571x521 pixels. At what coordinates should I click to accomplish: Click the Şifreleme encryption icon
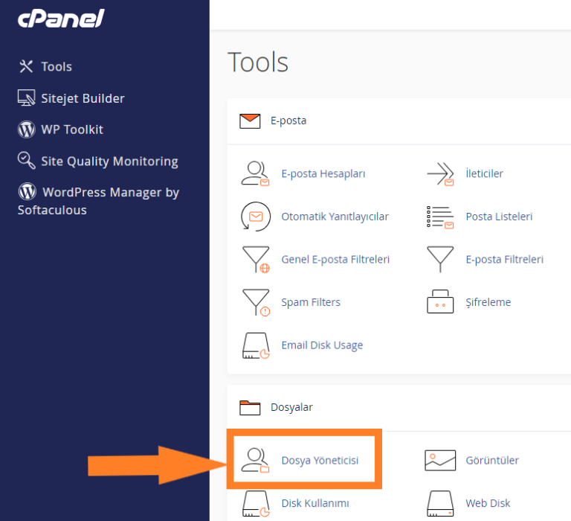440,303
